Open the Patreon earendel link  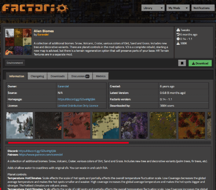click(x=41, y=154)
